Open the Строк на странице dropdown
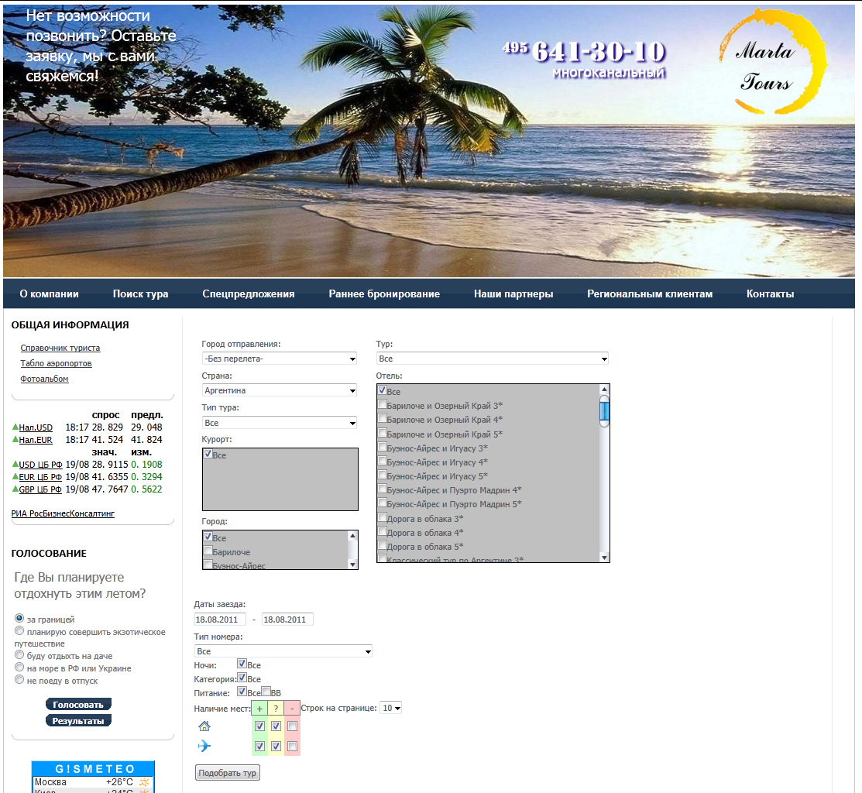 coord(391,708)
